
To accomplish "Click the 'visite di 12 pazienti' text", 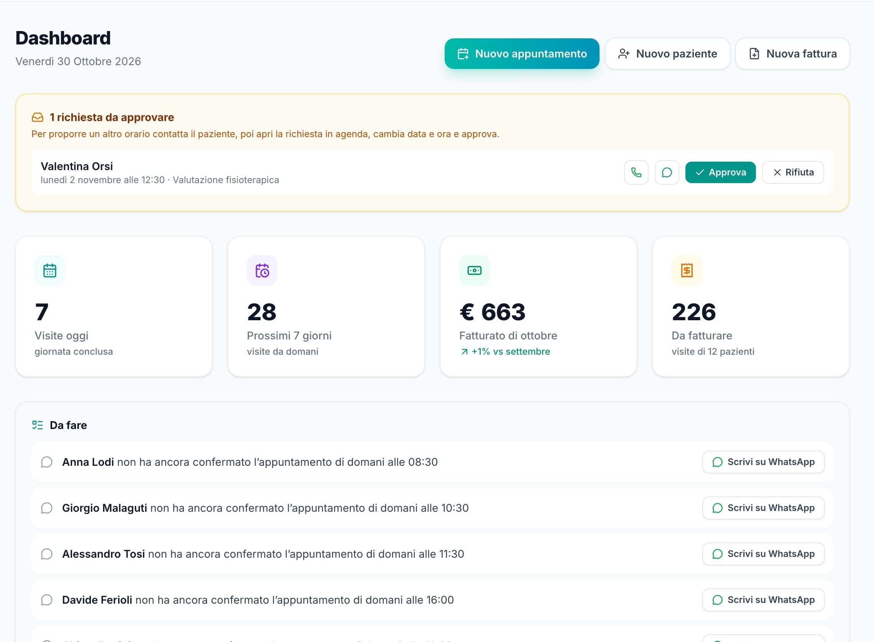I will [713, 352].
